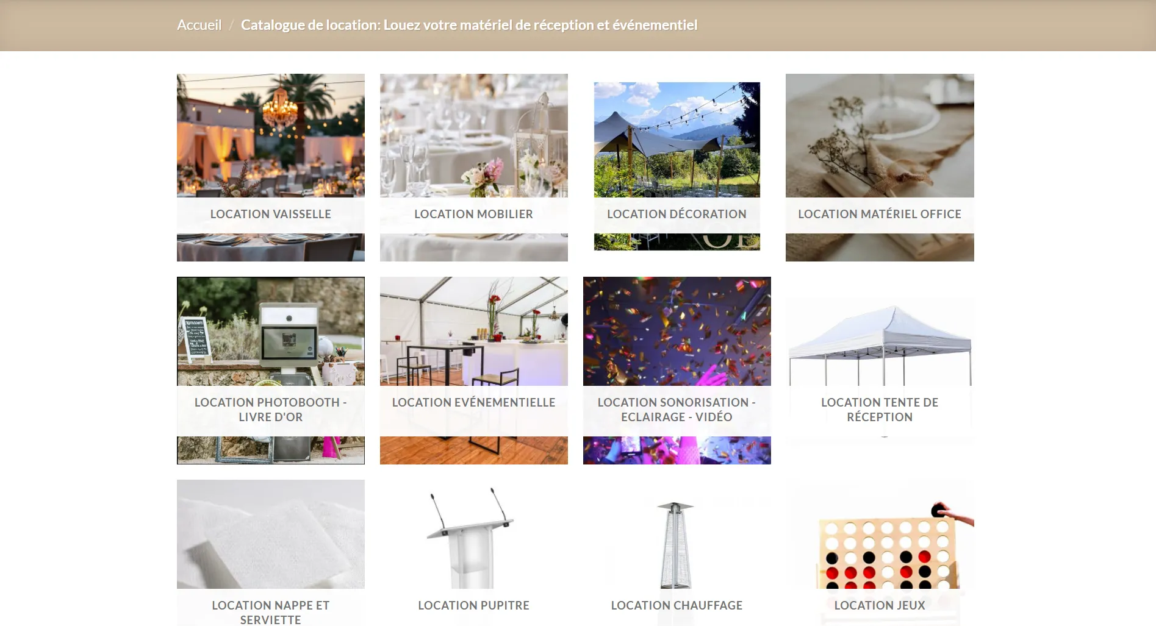Viewport: 1156px width, 626px height.
Task: Select the Location Mobilier label
Action: pos(473,214)
